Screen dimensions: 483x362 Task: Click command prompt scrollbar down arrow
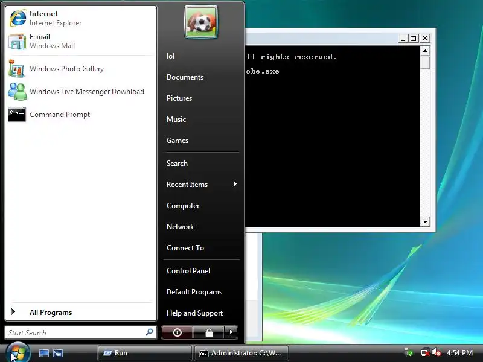click(x=426, y=221)
